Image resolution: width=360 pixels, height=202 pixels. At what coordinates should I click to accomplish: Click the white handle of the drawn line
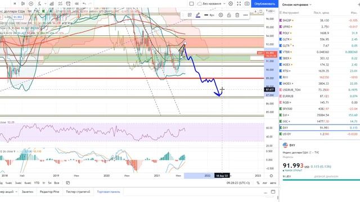coord(185,43)
